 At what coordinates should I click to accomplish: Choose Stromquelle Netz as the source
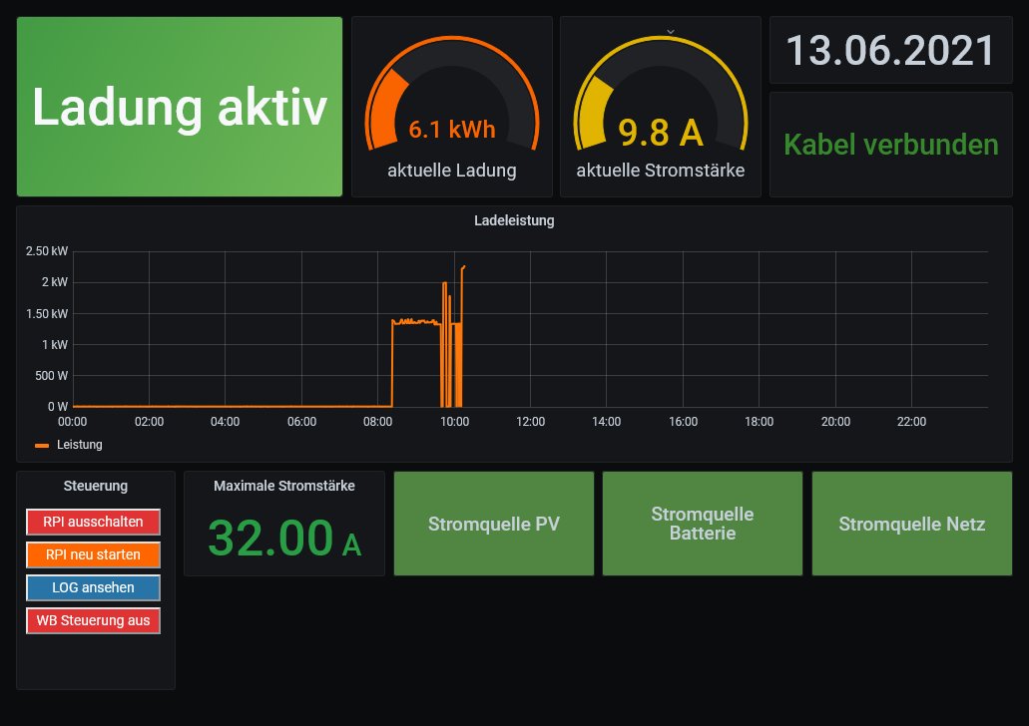click(x=911, y=524)
